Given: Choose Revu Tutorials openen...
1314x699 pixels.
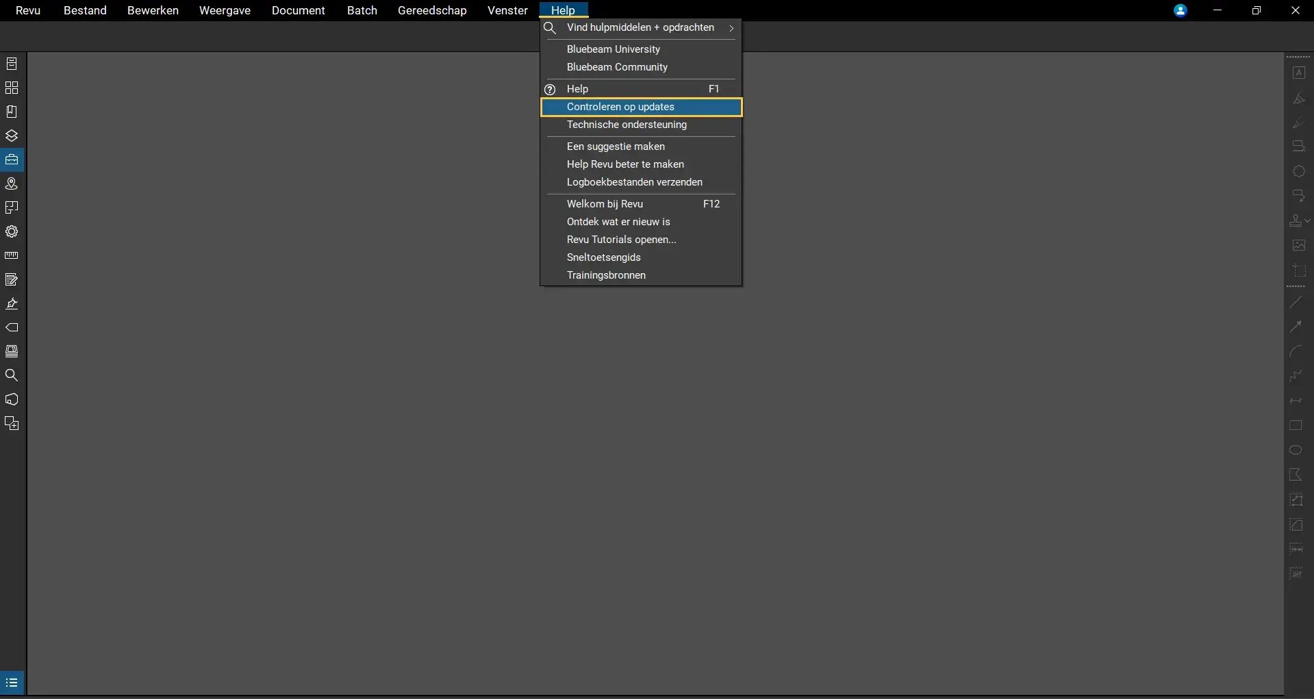Looking at the screenshot, I should pos(641,240).
